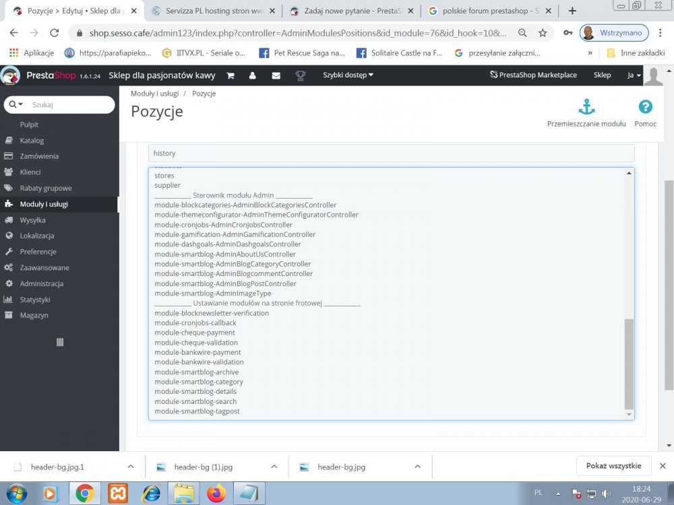Bookmark this page with star icon

pyautogui.click(x=543, y=32)
